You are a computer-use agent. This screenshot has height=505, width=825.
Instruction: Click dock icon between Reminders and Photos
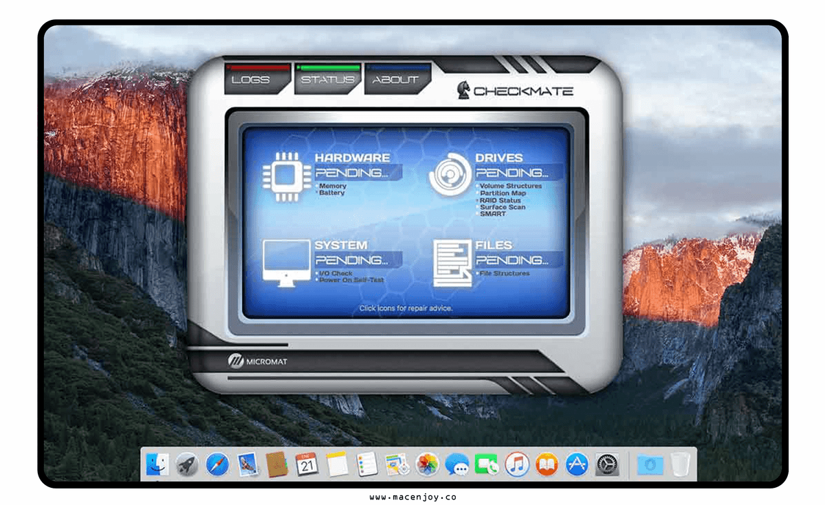[397, 465]
